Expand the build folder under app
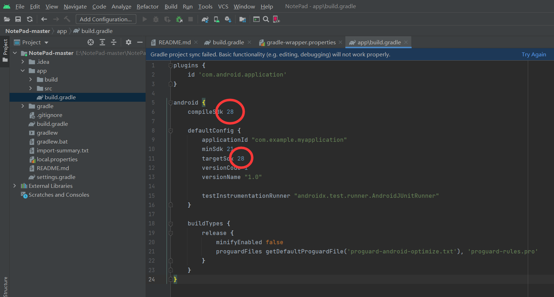The width and height of the screenshot is (554, 297). pos(30,79)
